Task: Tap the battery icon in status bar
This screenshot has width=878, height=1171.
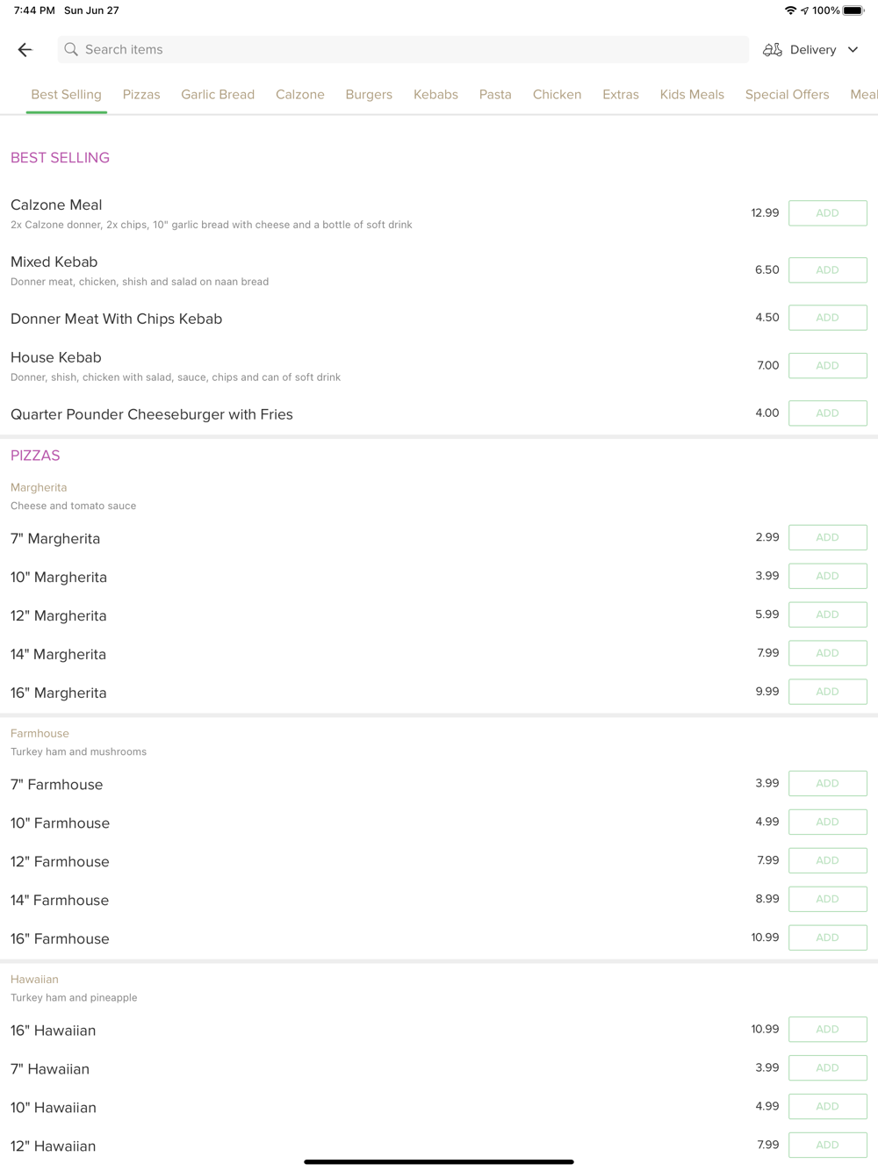Action: coord(853,11)
